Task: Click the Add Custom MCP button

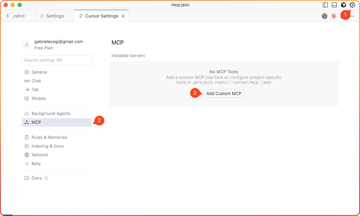Action: 224,93
